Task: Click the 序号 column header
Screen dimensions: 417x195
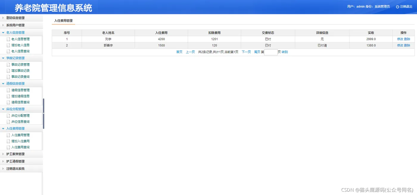Action: point(67,33)
